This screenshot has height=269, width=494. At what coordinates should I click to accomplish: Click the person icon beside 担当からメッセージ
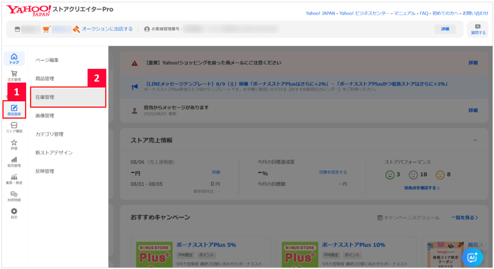(x=135, y=110)
